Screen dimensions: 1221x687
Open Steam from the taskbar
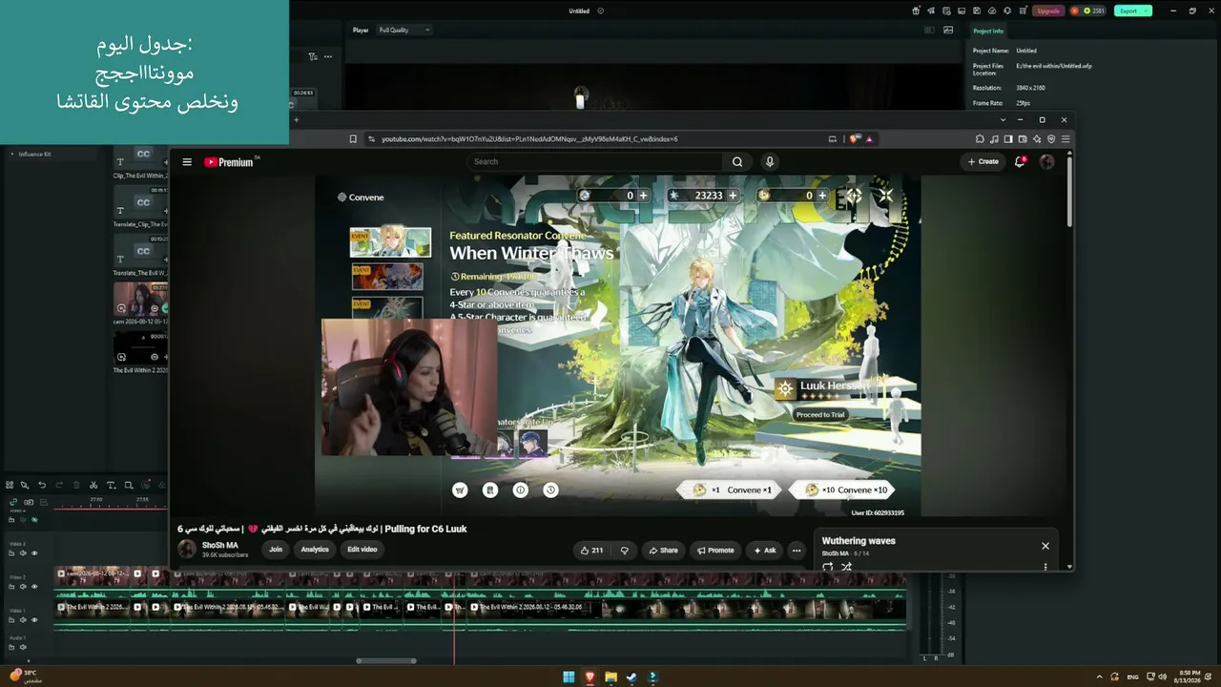click(631, 677)
